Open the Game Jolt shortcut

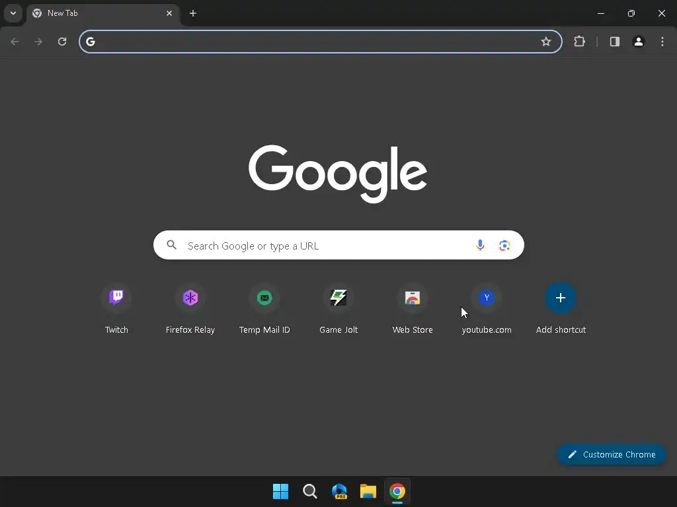click(x=338, y=309)
